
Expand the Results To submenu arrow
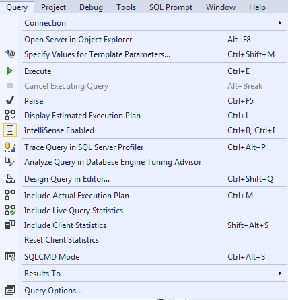[x=279, y=274]
